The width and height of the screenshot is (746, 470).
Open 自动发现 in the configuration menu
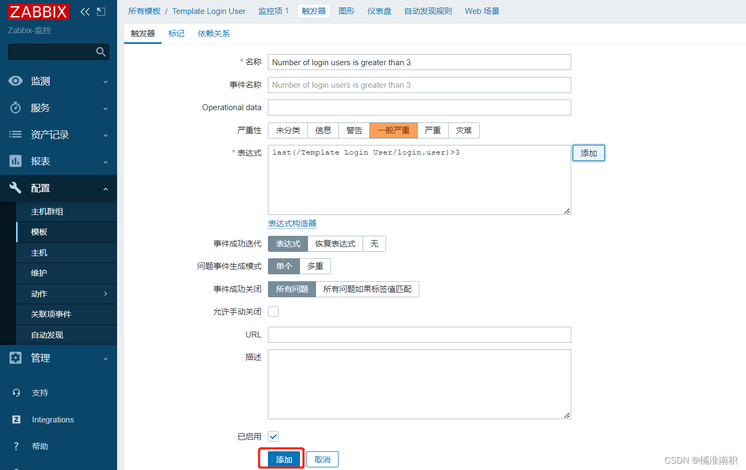(66, 335)
